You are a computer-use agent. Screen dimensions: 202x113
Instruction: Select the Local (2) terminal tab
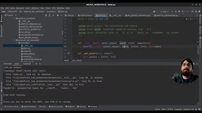[x=27, y=64]
